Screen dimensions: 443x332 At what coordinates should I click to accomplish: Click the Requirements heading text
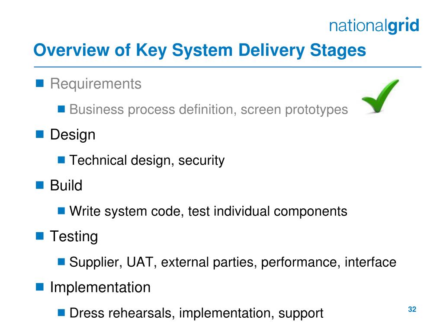point(96,84)
